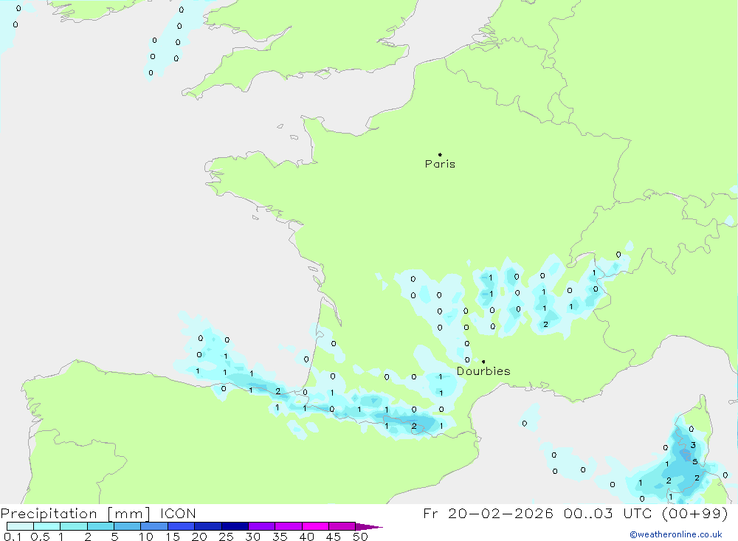Select the Paris city marker dot
Screen dimensions: 738x541
440,154
